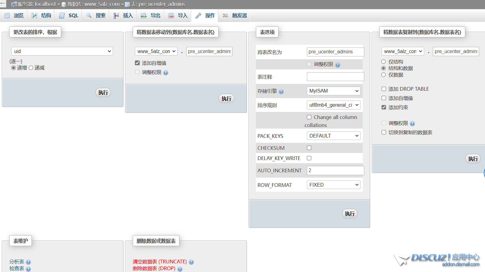Viewport: 485px width, 272px height.
Task: Open the 插入 (Insert) tab
Action: coord(123,16)
